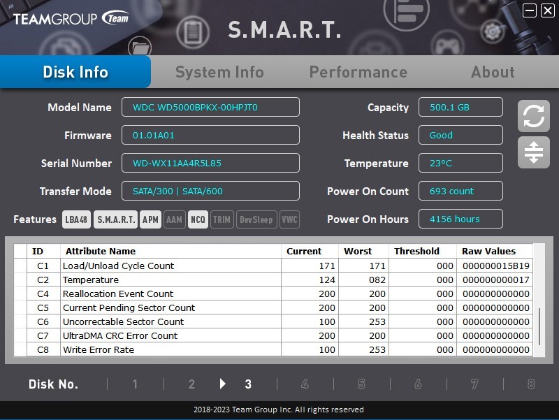
Task: Click the TEAMGROUP logo
Action: click(71, 19)
